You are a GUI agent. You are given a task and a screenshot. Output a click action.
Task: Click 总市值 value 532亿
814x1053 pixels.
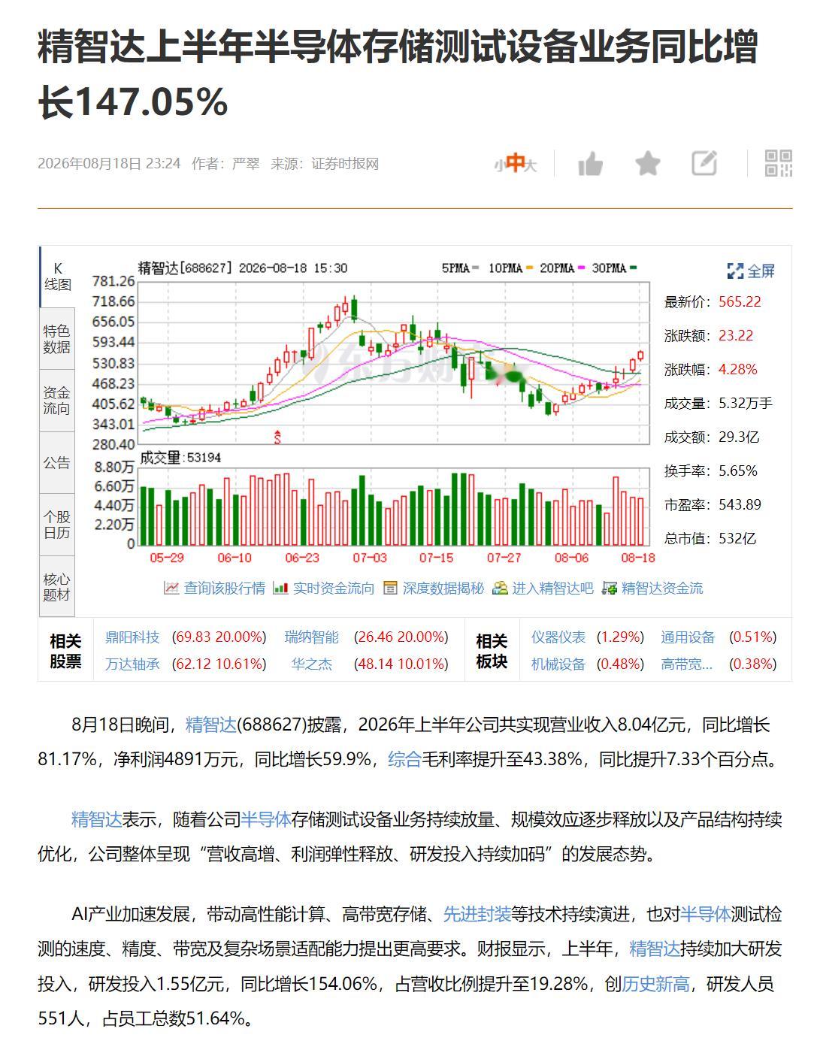coord(737,538)
